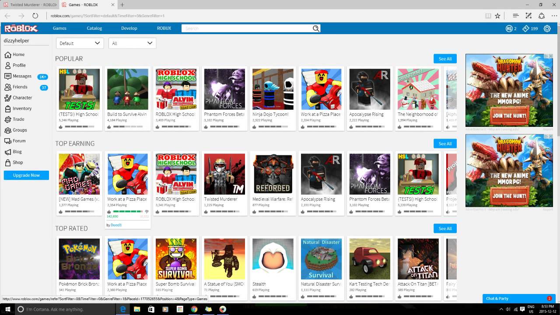Open Edge from the taskbar
Image resolution: width=560 pixels, height=315 pixels.
coord(123,309)
